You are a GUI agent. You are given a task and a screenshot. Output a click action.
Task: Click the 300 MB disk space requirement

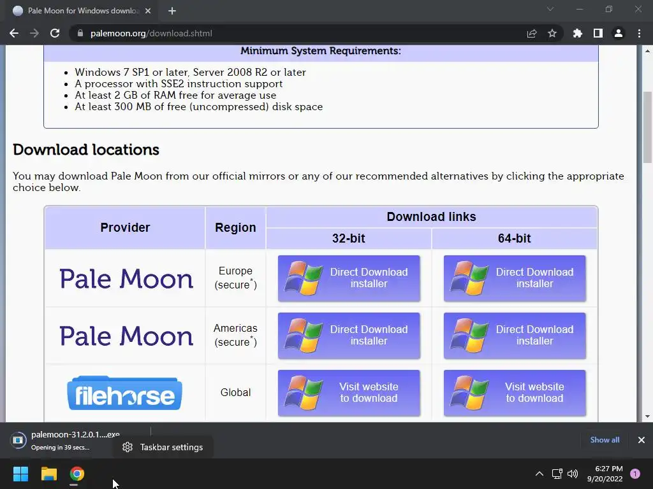[x=199, y=107]
